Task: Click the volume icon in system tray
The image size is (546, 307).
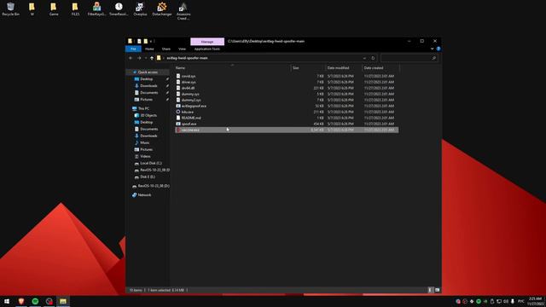Action: [506, 301]
